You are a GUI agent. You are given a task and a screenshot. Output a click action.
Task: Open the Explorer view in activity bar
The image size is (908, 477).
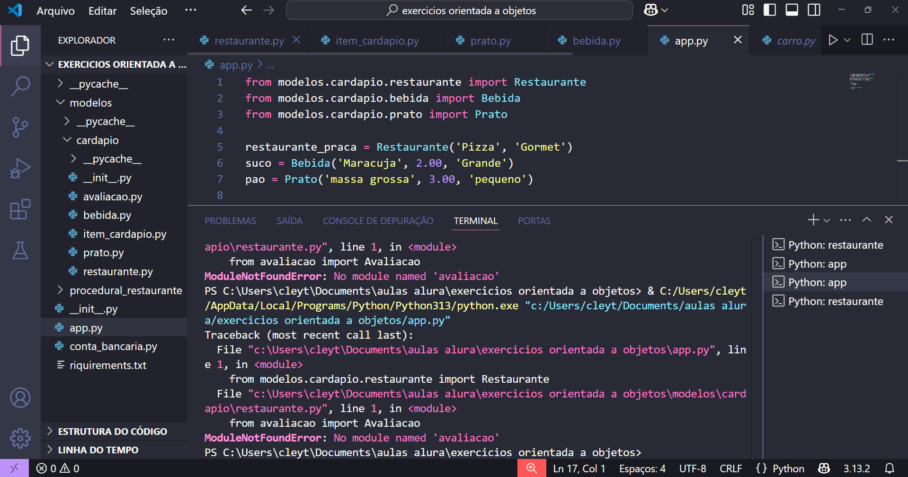[20, 45]
